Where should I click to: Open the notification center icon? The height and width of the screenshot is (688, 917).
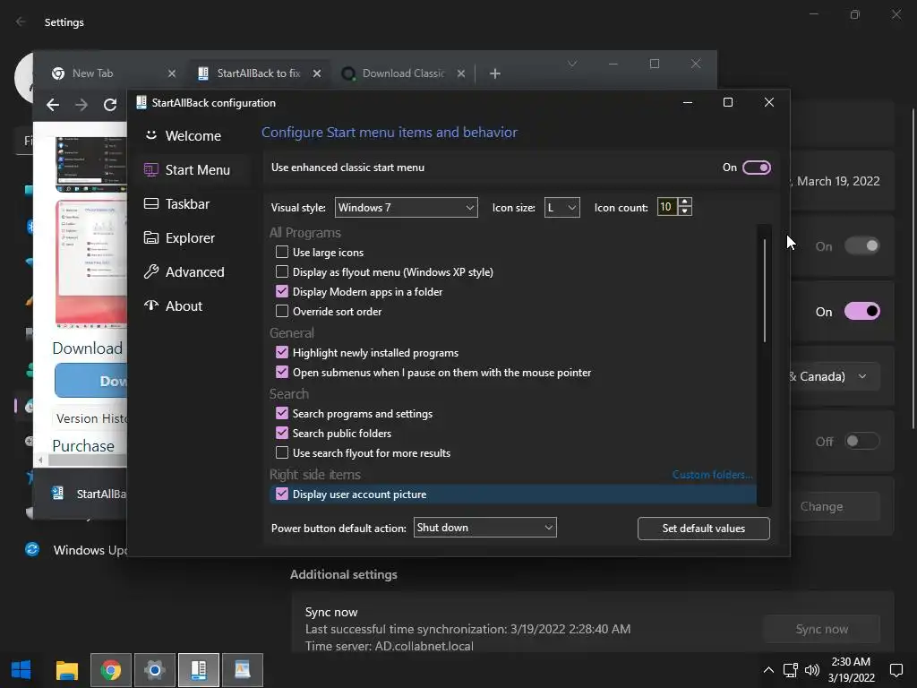pos(896,670)
